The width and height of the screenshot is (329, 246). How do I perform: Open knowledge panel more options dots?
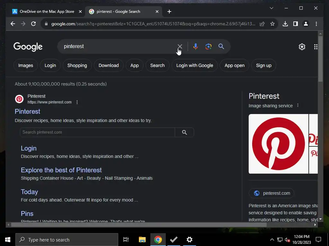click(x=298, y=105)
